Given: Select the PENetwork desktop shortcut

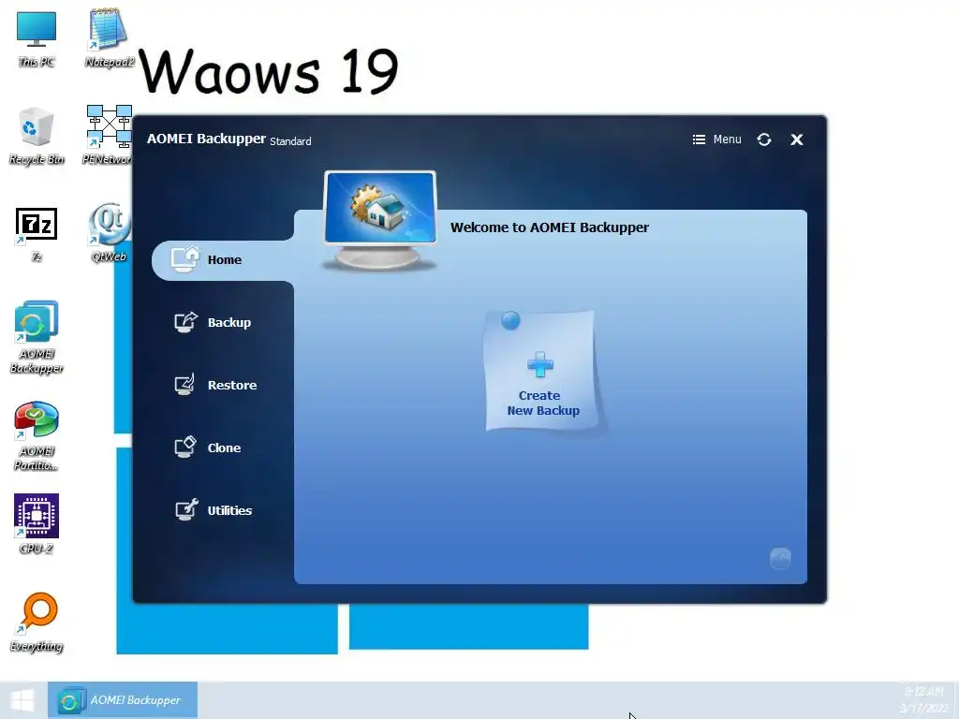Looking at the screenshot, I should (x=109, y=136).
